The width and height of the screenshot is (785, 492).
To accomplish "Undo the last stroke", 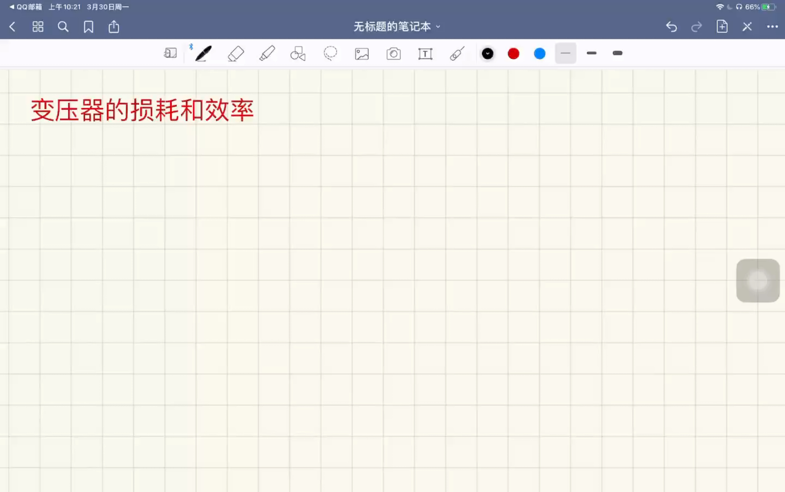I will 671,27.
